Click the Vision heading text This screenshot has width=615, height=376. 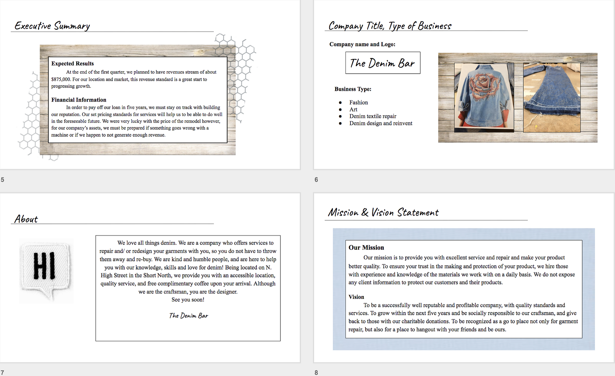356,297
